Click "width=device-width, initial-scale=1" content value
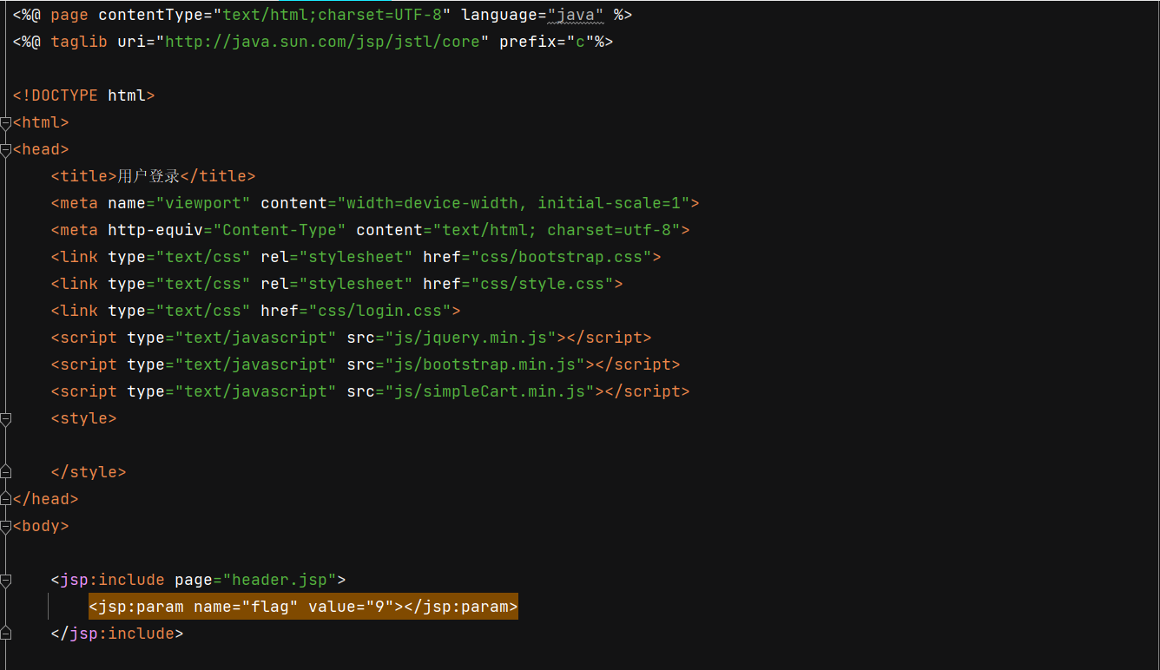The width and height of the screenshot is (1160, 670). [513, 203]
